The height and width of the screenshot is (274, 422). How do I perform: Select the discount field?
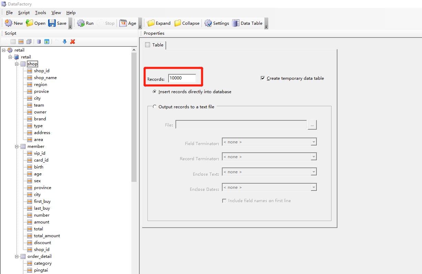click(42, 243)
